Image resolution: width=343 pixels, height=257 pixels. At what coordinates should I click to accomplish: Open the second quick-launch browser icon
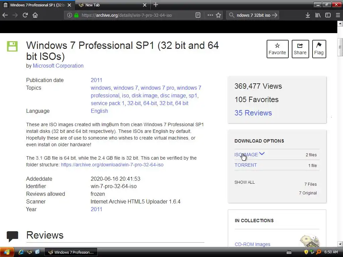pos(29,252)
